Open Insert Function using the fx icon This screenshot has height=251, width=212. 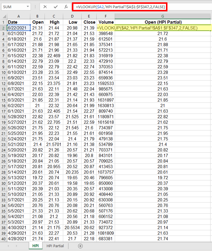point(66,6)
